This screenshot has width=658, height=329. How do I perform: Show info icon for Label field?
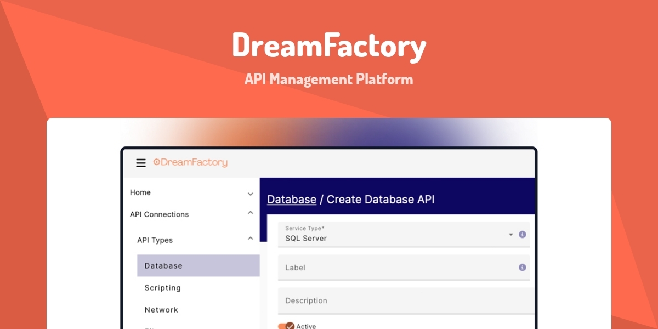pyautogui.click(x=522, y=267)
